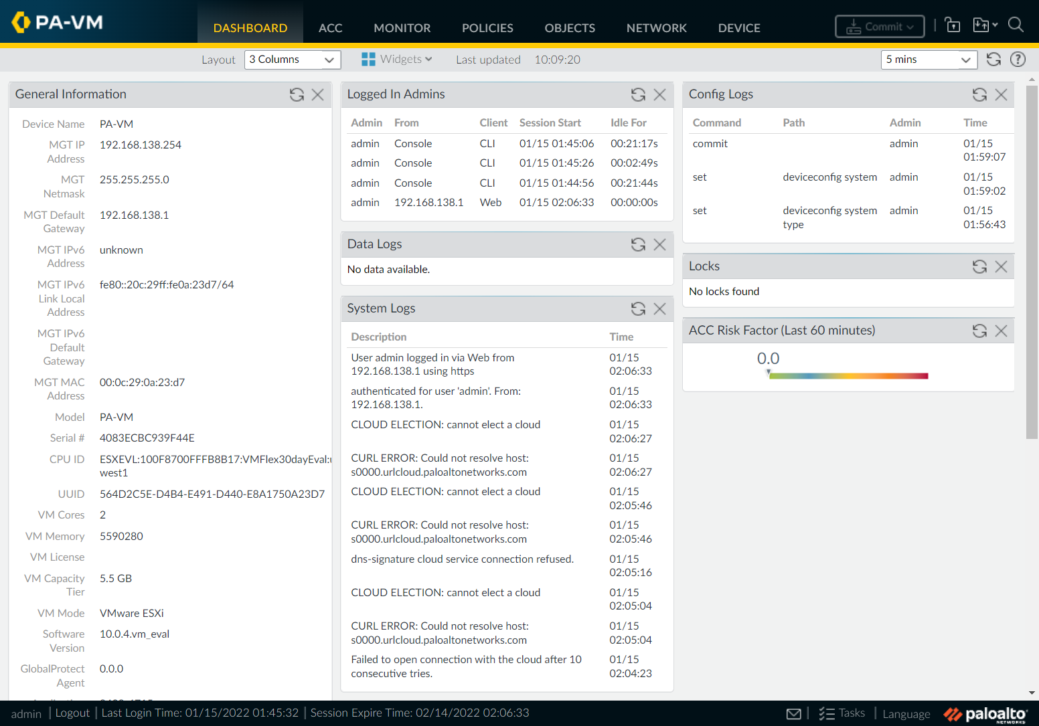Click the Idle For column header
This screenshot has width=1039, height=726.
(x=629, y=123)
